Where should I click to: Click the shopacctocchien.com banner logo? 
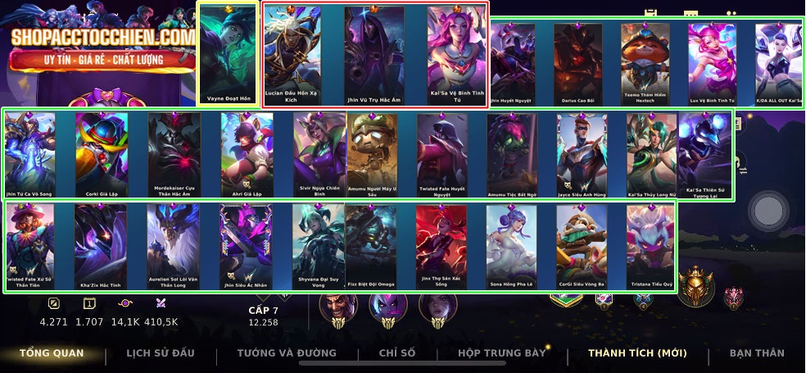tap(103, 38)
